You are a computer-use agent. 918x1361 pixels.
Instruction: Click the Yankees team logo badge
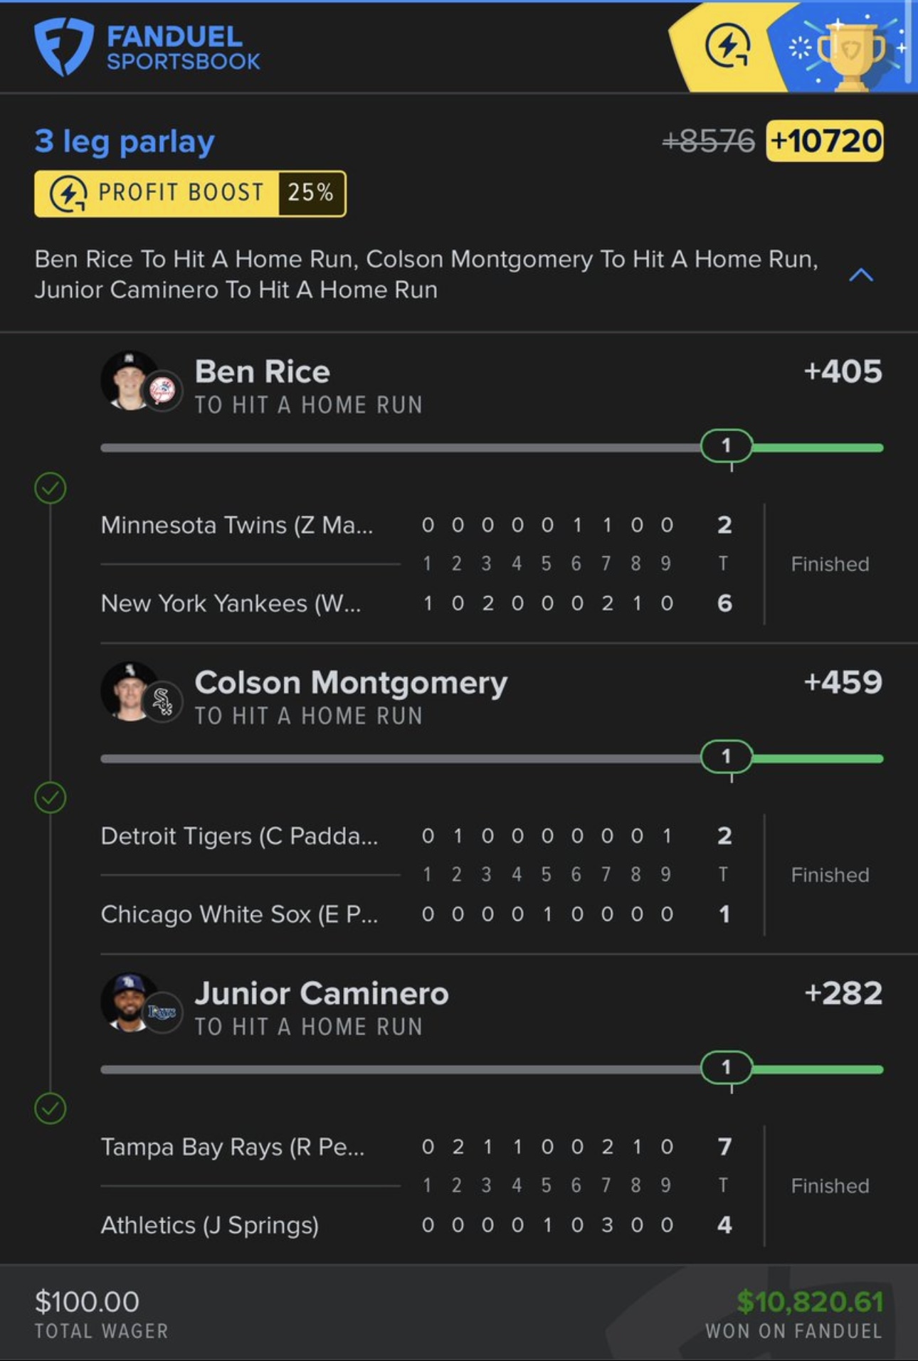coord(162,390)
